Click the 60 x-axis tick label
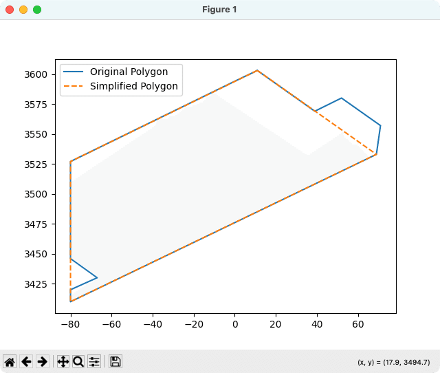 coord(358,324)
